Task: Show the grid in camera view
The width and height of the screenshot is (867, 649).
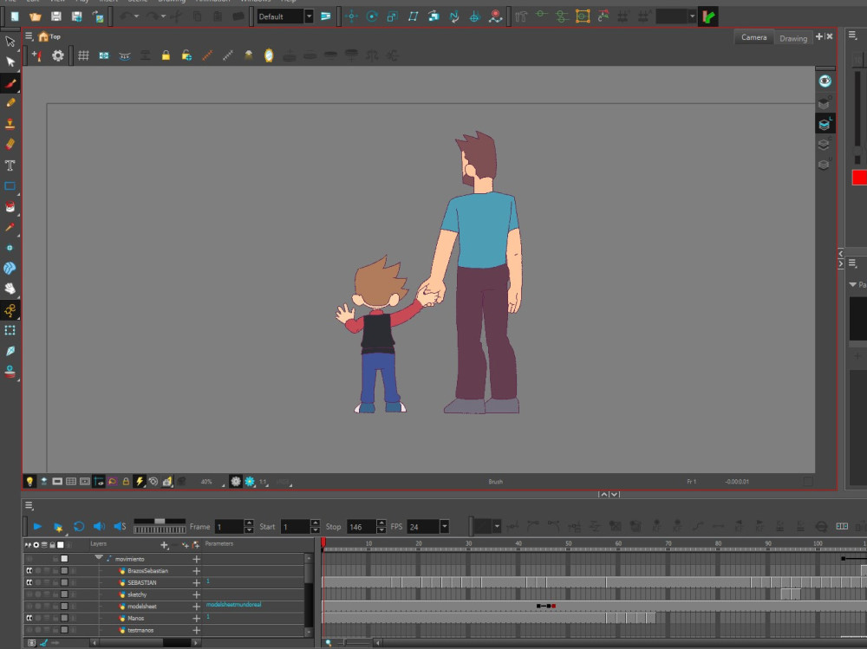Action: [x=83, y=55]
